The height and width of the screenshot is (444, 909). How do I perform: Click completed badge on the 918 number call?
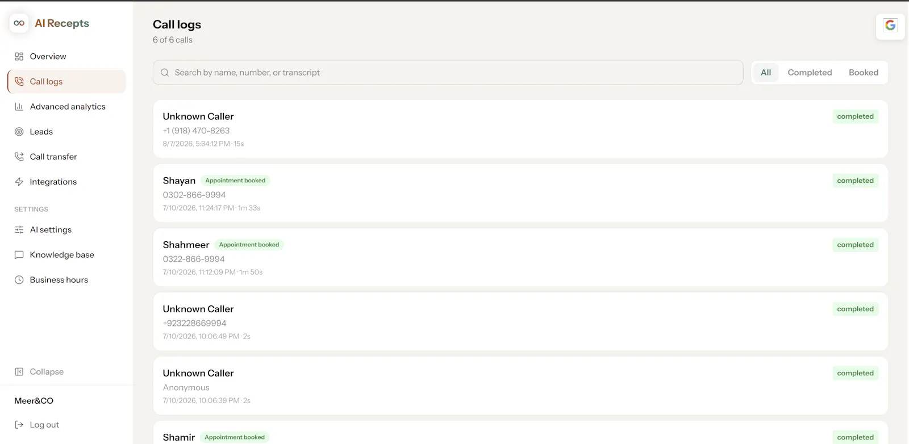[855, 116]
